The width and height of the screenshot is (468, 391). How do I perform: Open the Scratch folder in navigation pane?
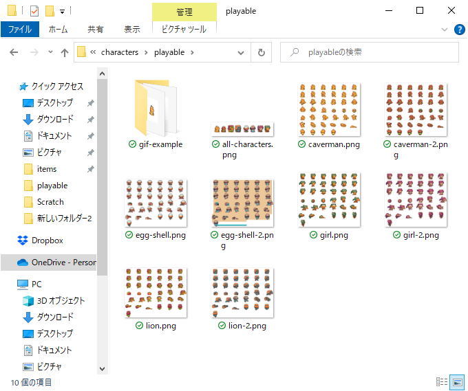44,202
